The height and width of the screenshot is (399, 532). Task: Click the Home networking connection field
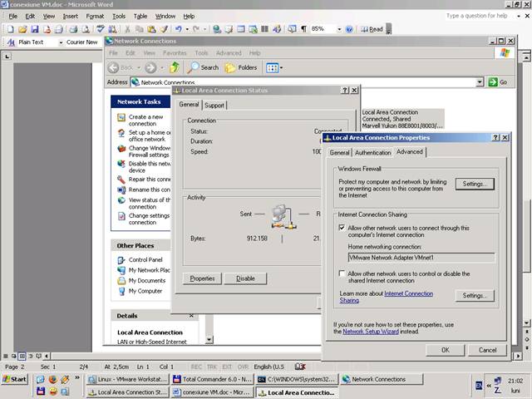click(421, 258)
